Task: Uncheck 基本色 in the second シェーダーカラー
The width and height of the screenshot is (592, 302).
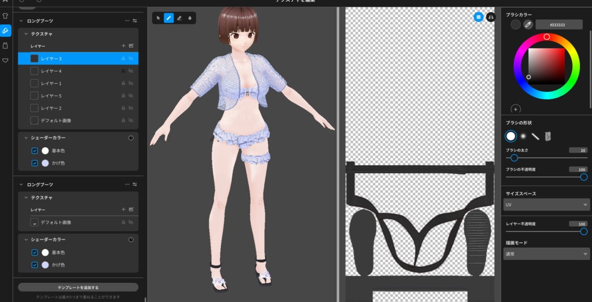Action: [x=35, y=252]
